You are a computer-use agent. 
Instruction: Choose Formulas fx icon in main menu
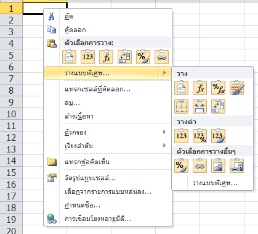106,57
